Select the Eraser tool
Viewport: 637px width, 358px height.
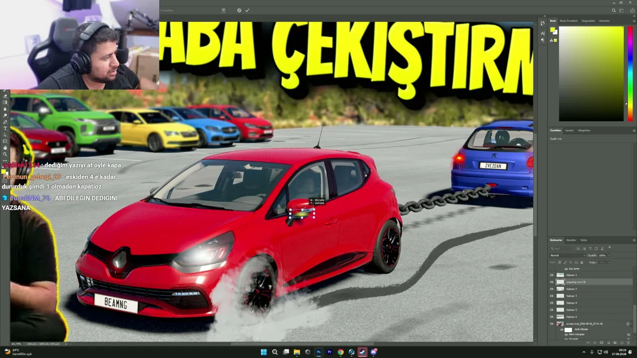5,96
